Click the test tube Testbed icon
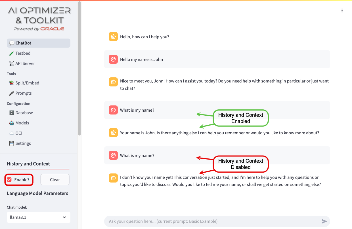The image size is (352, 229). tap(12, 53)
